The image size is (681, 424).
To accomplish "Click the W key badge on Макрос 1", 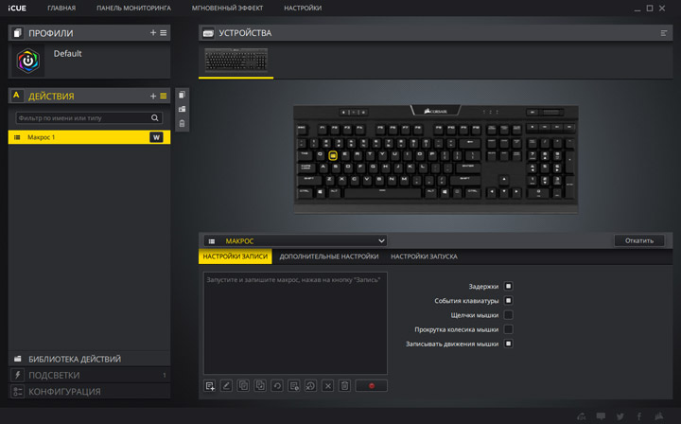I will [x=156, y=137].
